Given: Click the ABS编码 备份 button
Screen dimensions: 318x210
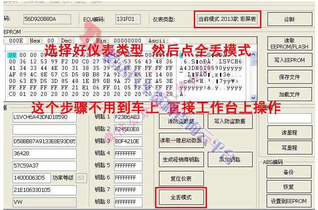Looking at the screenshot, I should click(289, 172).
